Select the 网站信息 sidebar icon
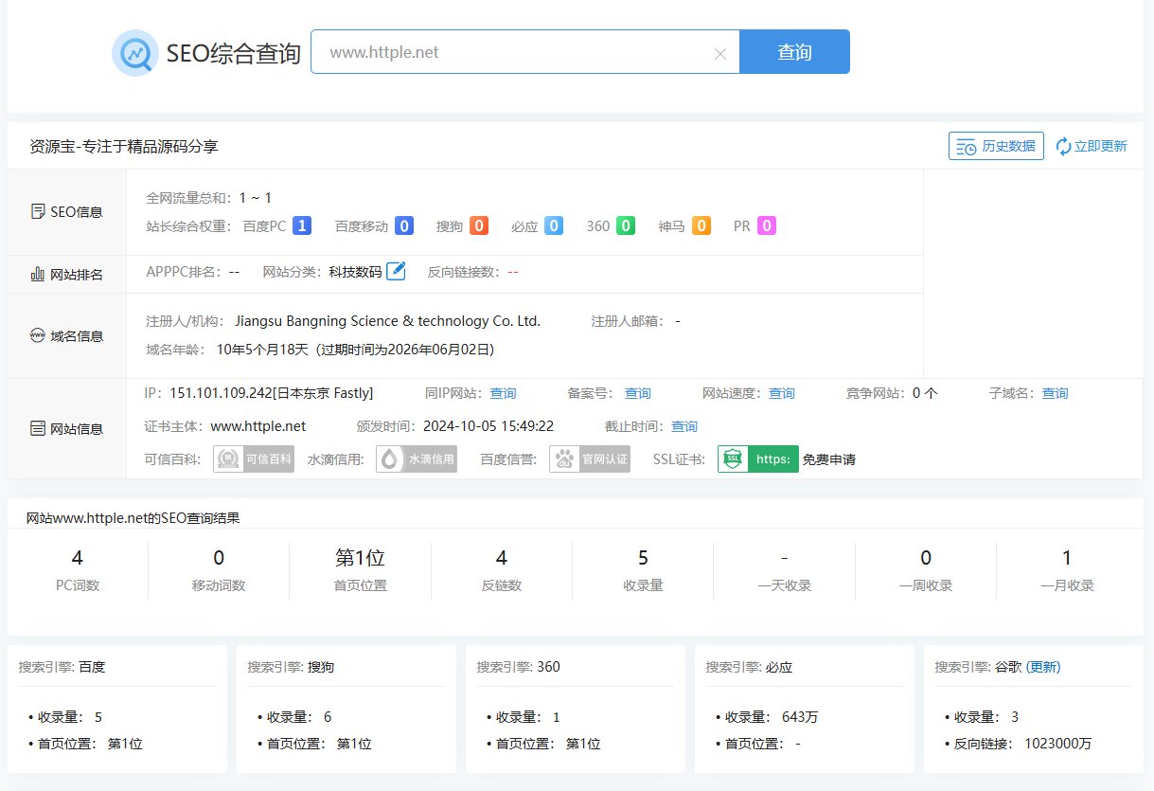Screen dimensions: 1154x791 pyautogui.click(x=39, y=428)
